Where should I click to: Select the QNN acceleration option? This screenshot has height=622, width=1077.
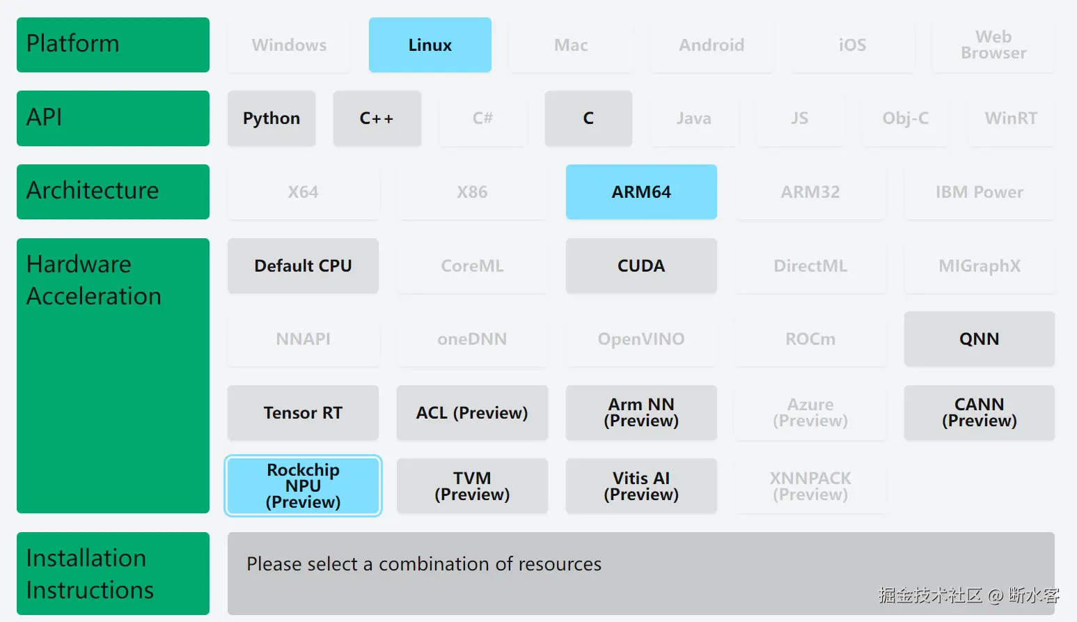coord(979,339)
